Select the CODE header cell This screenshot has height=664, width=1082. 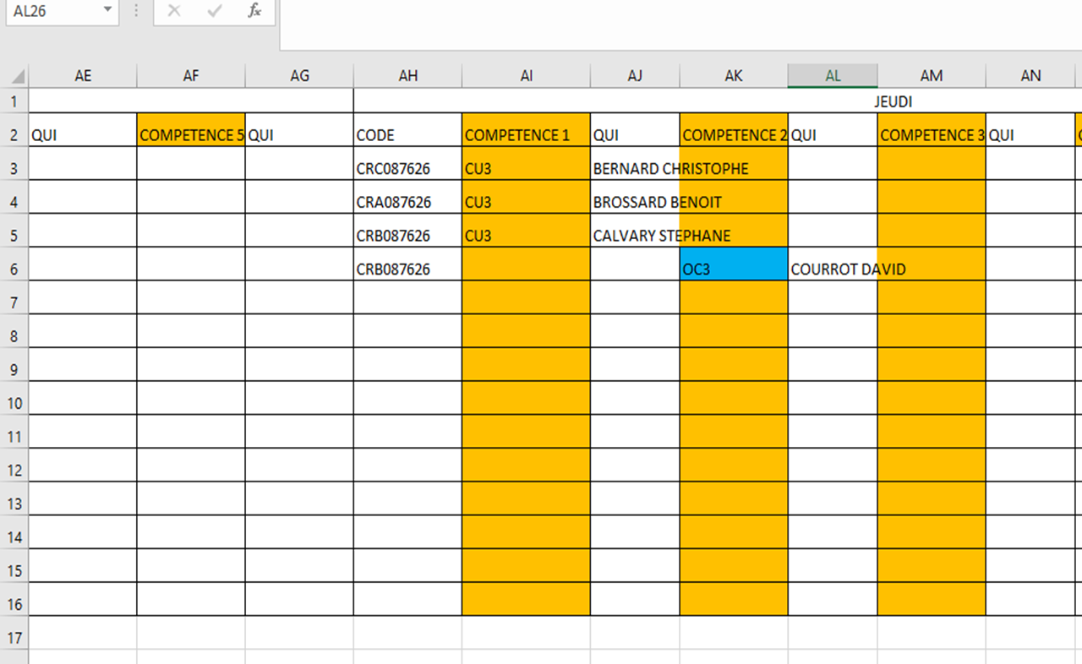407,135
